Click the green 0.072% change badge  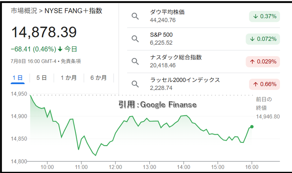[x=263, y=39]
